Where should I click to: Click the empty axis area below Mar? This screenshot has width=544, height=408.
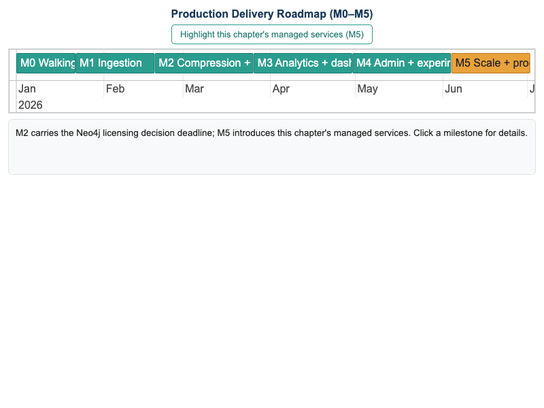point(226,105)
